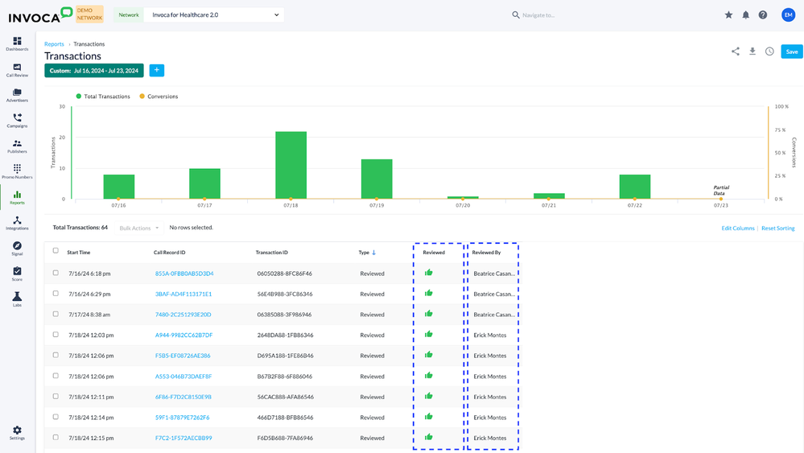This screenshot has width=804, height=453.
Task: Go to Advertisers section
Action: (17, 95)
